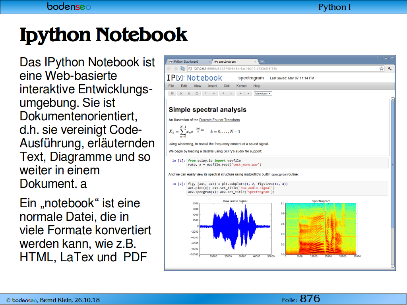Go back with the browser back arrow

click(x=169, y=69)
